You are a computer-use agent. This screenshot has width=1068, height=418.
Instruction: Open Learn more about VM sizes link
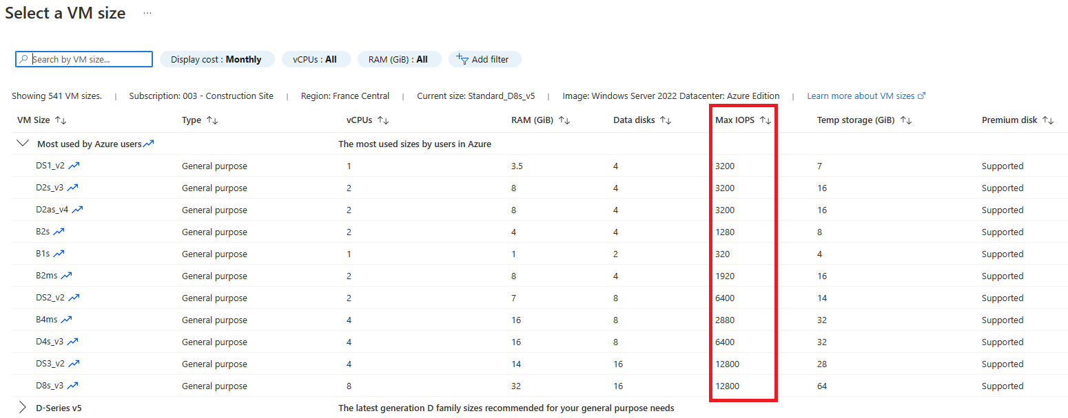[866, 96]
